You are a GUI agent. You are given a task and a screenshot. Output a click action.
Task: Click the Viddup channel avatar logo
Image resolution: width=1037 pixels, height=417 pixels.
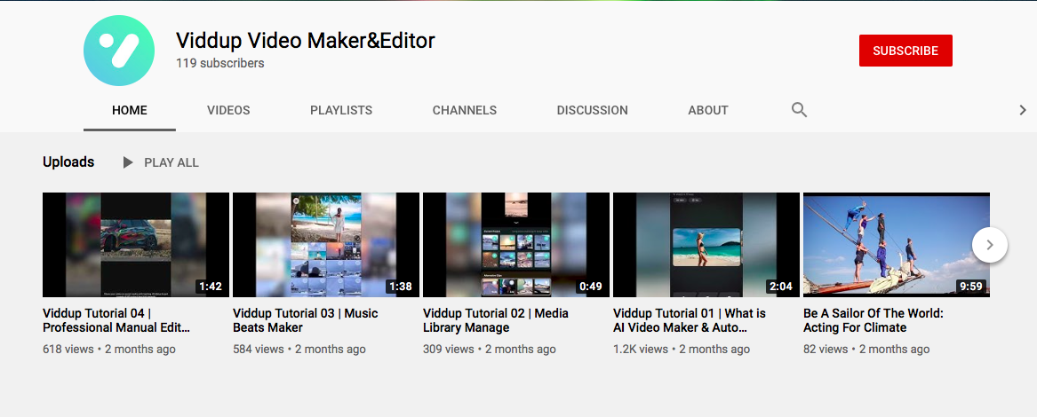[x=119, y=51]
